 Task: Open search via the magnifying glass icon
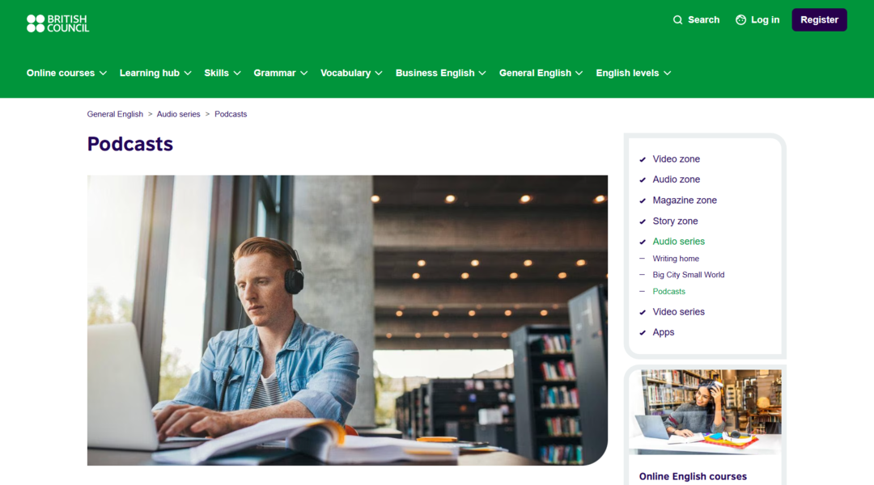pyautogui.click(x=677, y=20)
